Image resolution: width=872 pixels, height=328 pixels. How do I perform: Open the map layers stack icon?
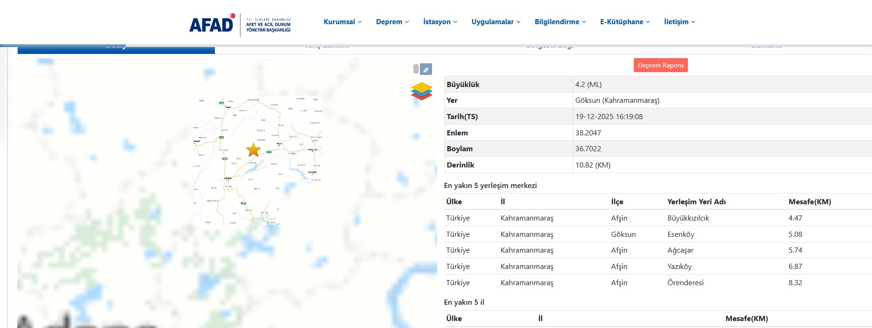click(x=421, y=91)
